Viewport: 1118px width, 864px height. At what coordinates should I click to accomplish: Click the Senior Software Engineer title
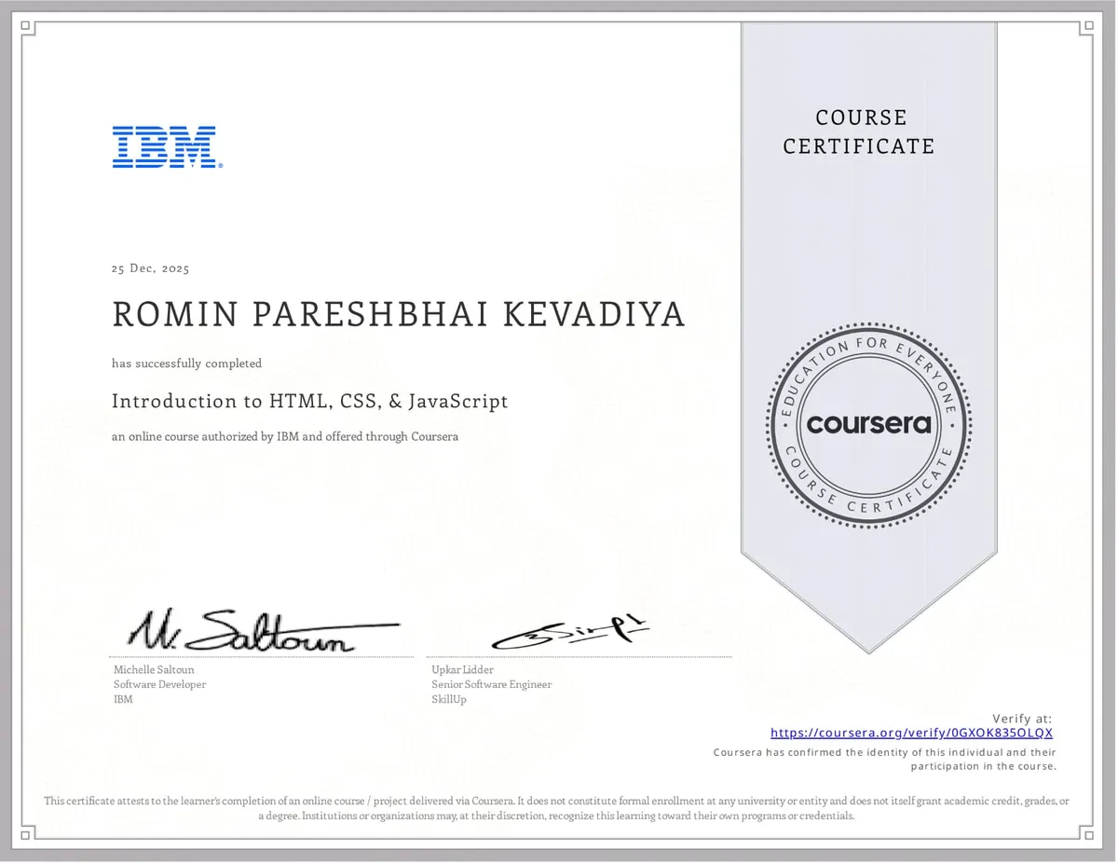pos(492,684)
